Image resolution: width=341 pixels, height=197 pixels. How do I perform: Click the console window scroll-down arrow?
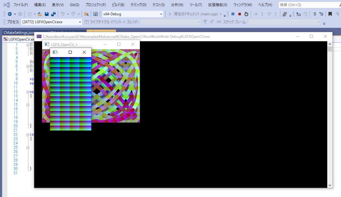tap(330, 185)
